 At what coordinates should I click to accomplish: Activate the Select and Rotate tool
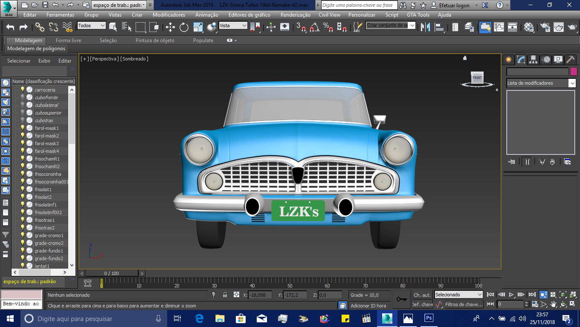(x=184, y=27)
